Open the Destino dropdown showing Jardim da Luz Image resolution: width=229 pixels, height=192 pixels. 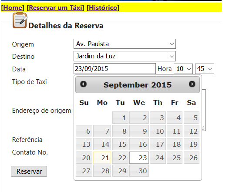(125, 56)
